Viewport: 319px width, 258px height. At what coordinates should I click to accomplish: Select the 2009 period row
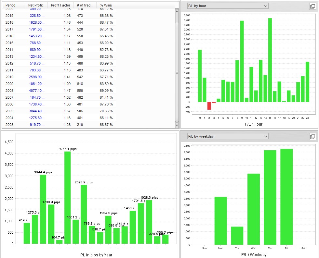59,84
